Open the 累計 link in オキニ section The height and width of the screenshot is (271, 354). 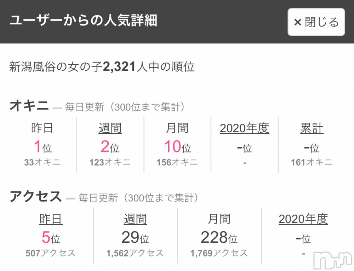[x=312, y=128]
